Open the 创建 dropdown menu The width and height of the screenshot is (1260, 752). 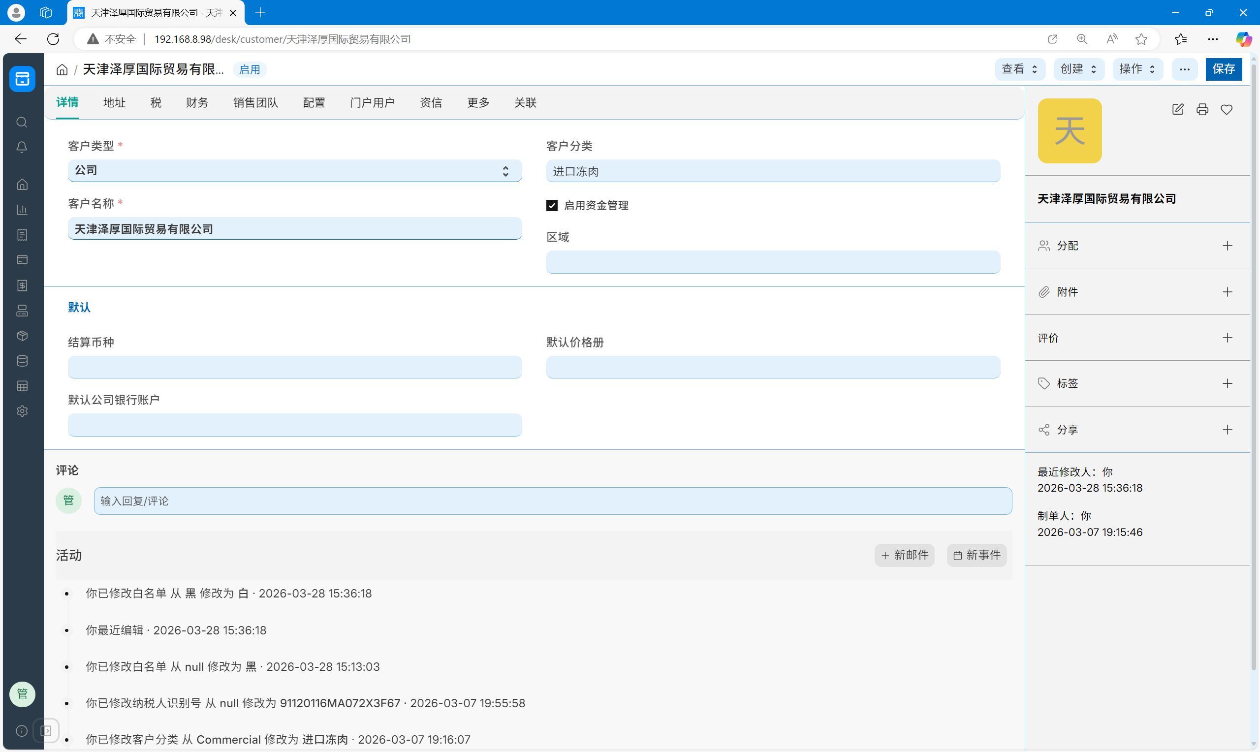tap(1078, 69)
